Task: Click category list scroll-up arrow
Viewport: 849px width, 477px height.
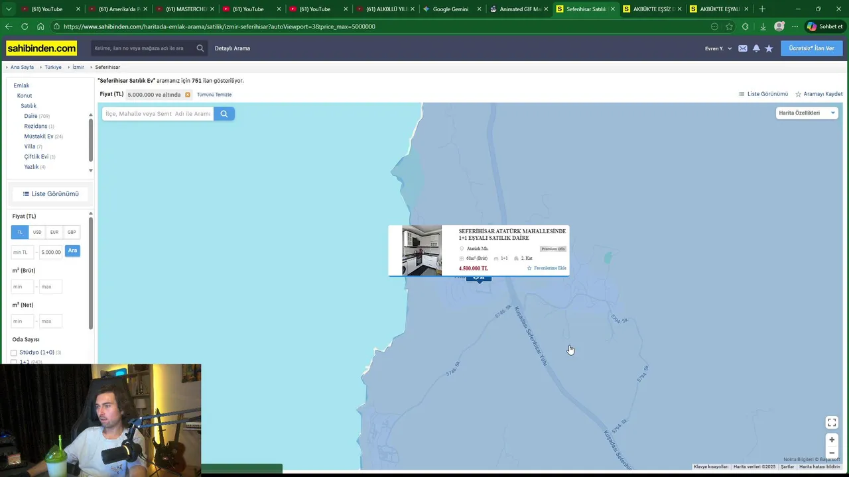Action: (x=91, y=115)
